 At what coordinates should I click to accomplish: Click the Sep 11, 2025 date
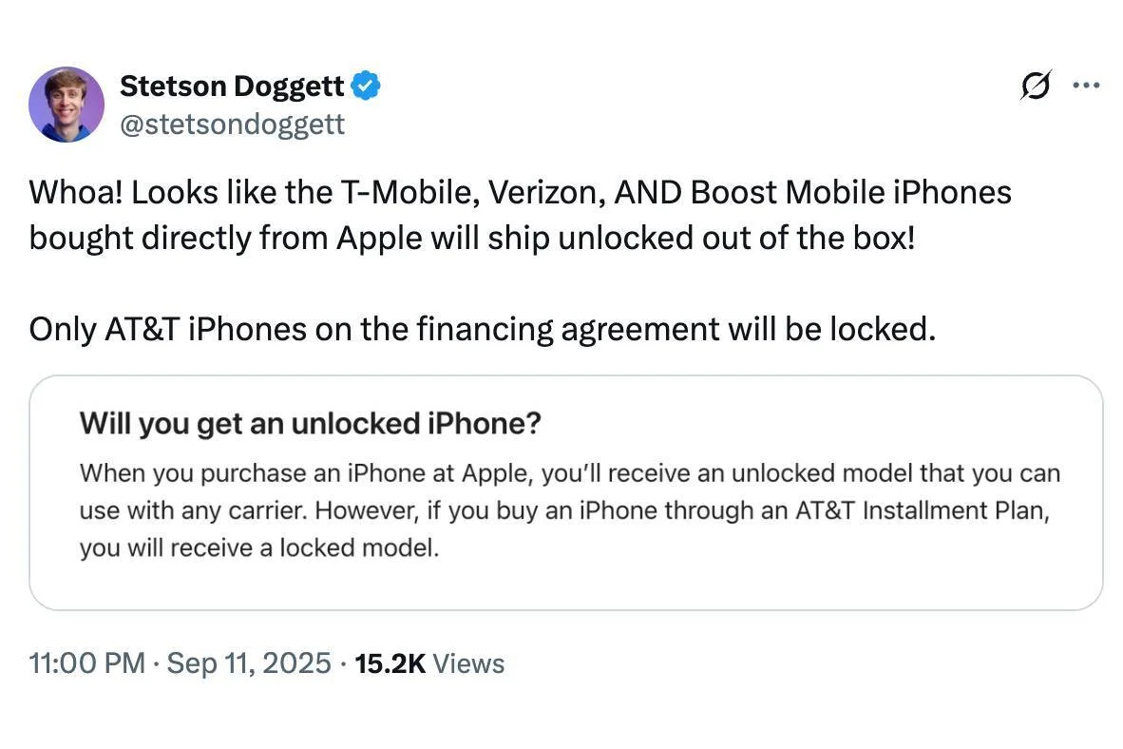249,663
